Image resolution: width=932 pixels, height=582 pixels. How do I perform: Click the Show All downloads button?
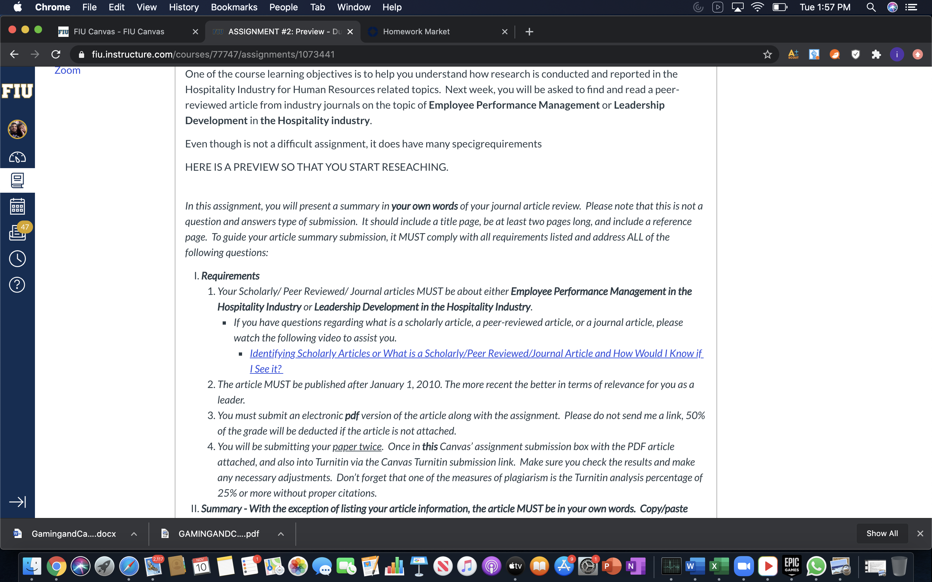pos(882,533)
